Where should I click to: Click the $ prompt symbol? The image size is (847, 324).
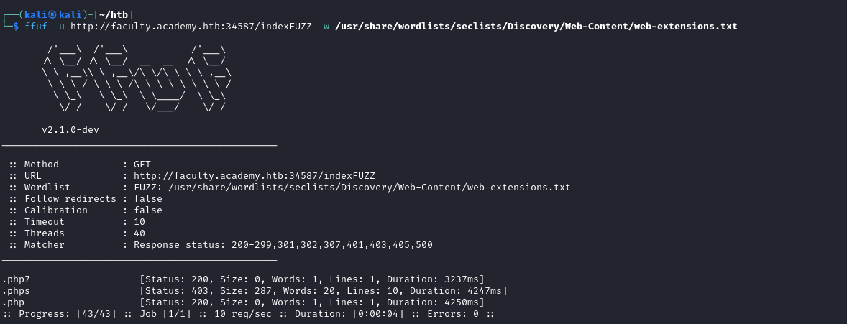coord(16,27)
